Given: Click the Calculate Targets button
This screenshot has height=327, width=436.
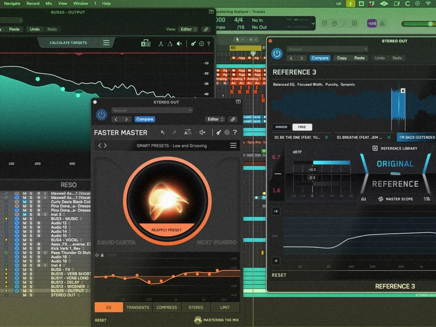Looking at the screenshot, I should pyautogui.click(x=68, y=42).
